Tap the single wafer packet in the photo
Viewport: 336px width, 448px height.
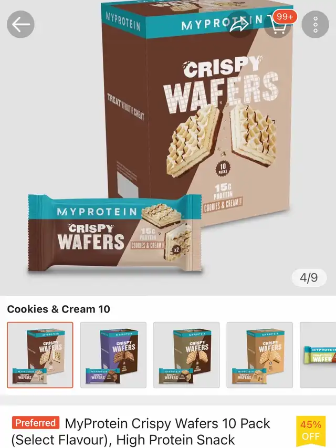(x=114, y=233)
